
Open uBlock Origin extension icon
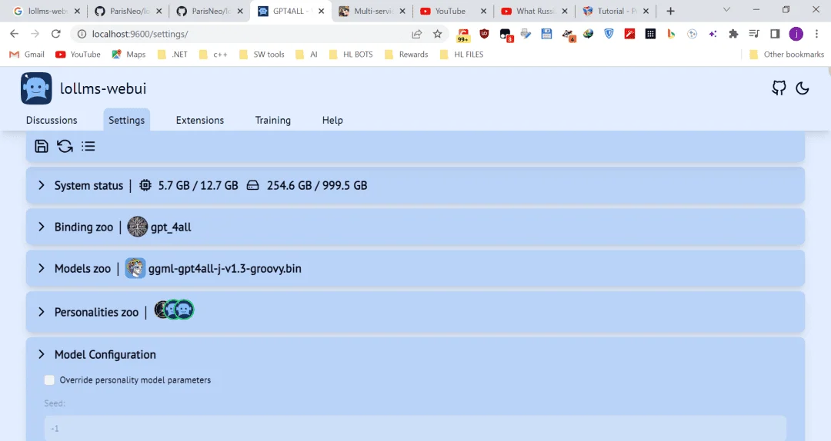pos(484,34)
